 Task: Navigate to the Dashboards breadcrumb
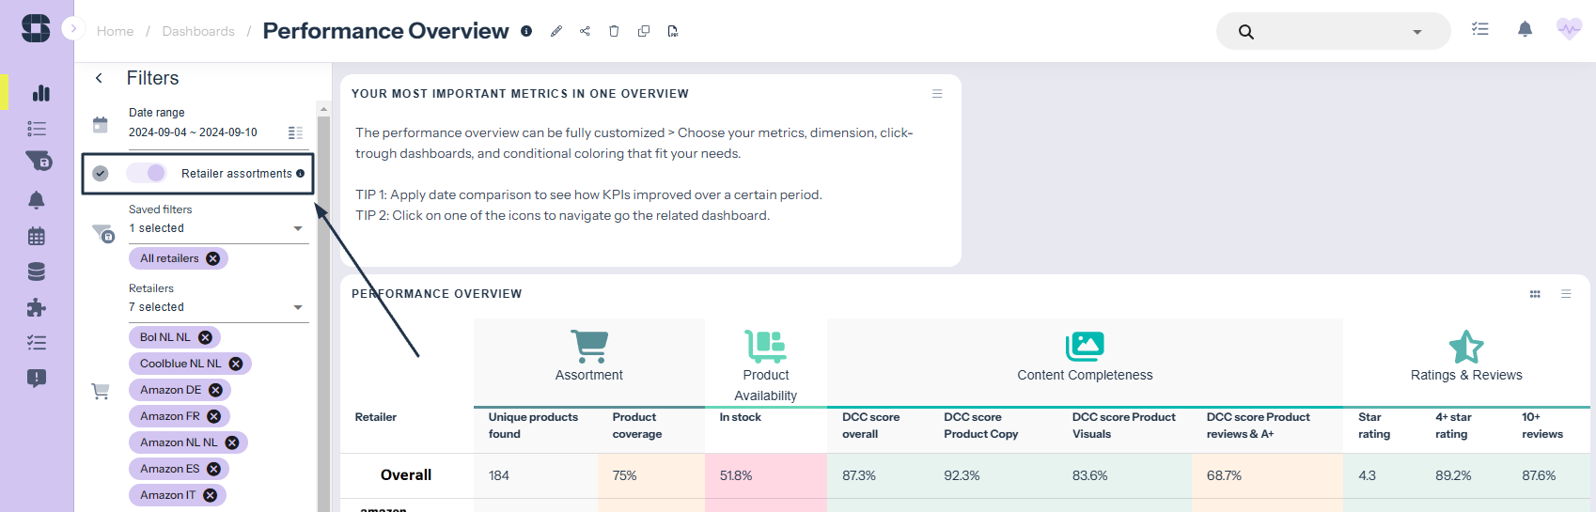click(198, 31)
